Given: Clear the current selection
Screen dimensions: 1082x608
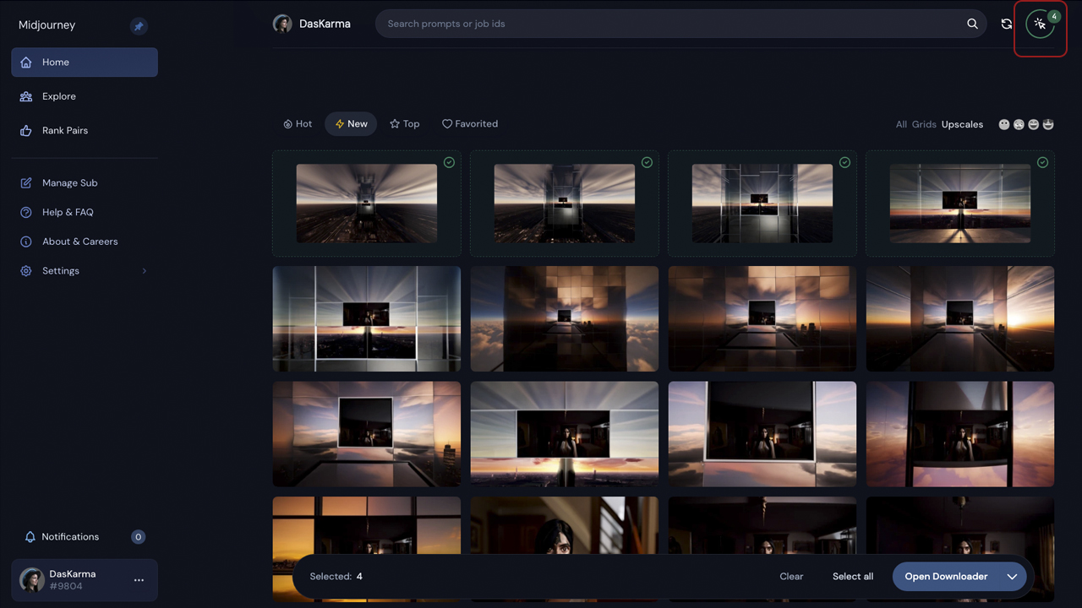Looking at the screenshot, I should coord(791,577).
